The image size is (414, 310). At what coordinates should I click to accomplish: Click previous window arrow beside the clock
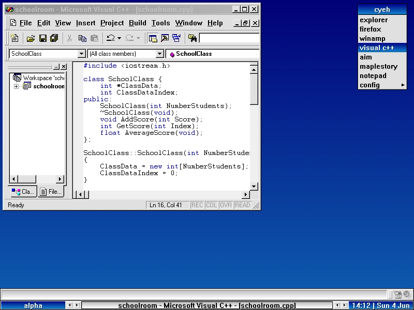(337, 305)
